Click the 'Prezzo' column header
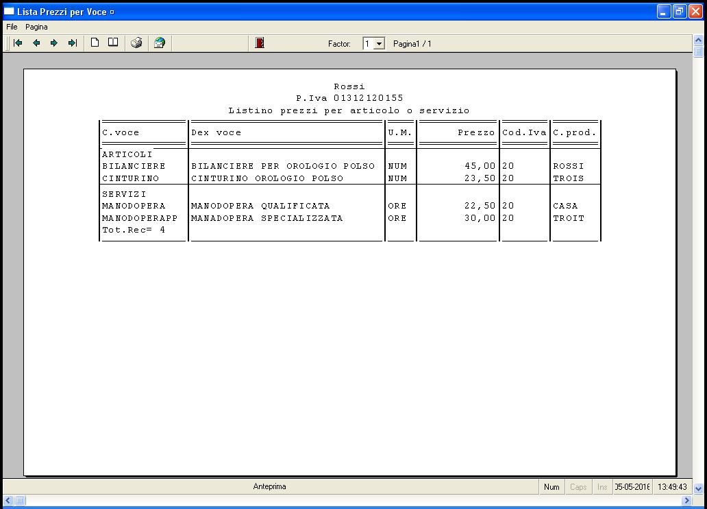This screenshot has width=707, height=509. pyautogui.click(x=476, y=132)
